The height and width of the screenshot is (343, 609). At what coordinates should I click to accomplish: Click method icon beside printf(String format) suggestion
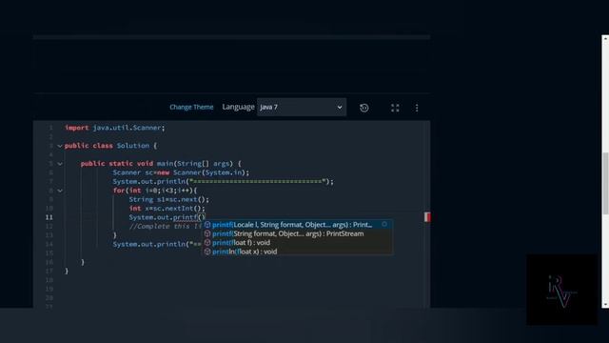tap(207, 233)
